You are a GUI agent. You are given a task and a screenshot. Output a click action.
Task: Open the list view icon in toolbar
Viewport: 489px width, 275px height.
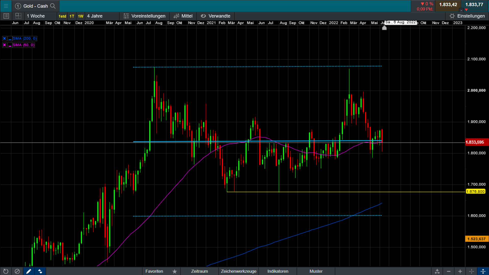click(6, 16)
